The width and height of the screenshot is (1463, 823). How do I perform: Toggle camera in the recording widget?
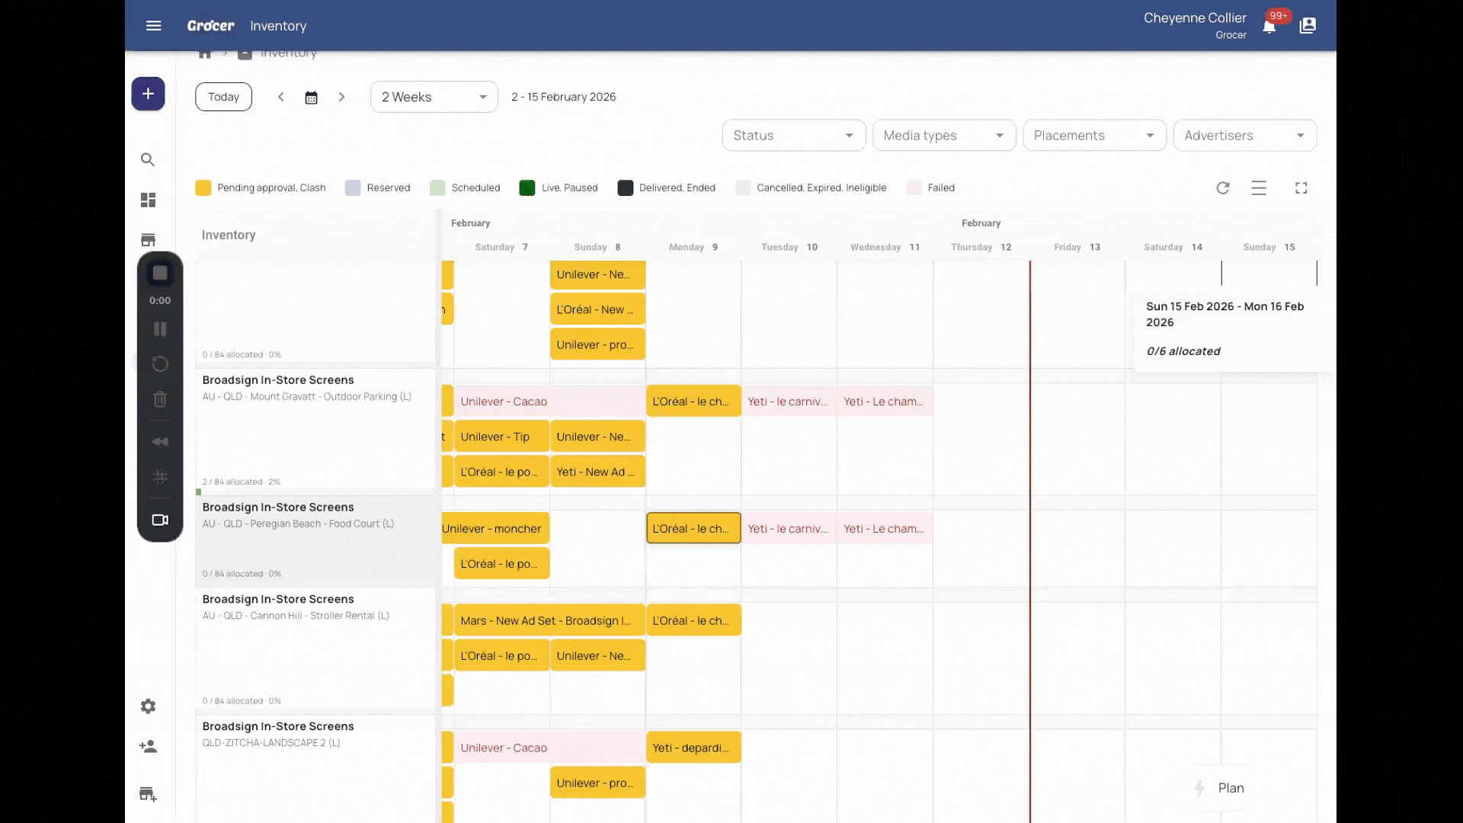[160, 520]
